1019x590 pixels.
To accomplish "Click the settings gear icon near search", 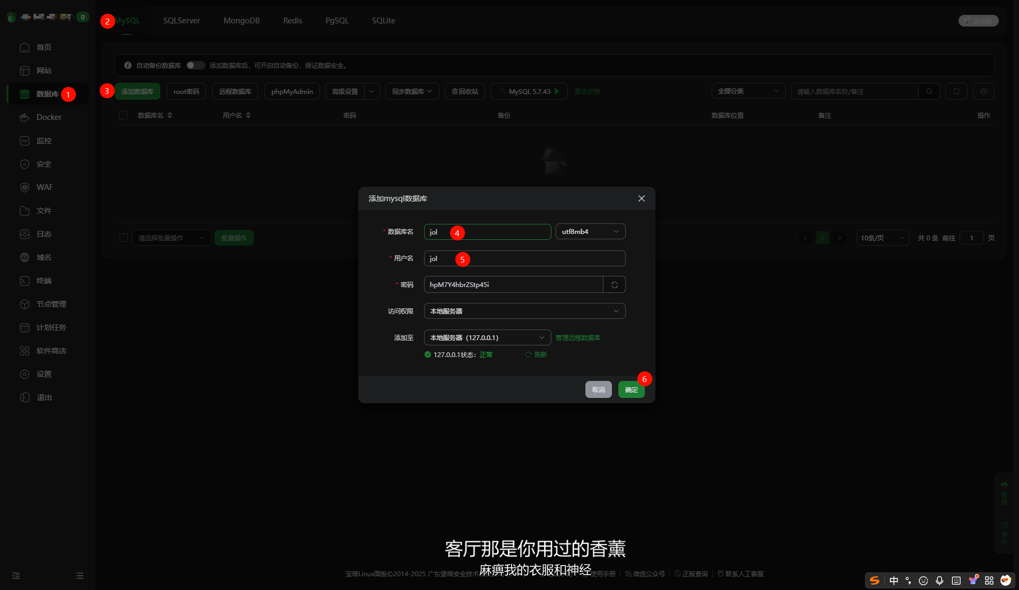I will coord(983,91).
